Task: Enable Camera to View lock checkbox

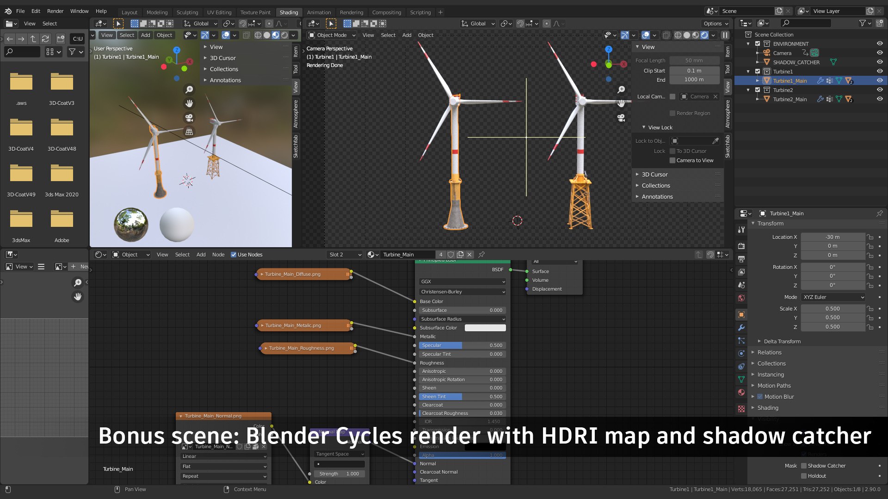Action: pyautogui.click(x=672, y=160)
